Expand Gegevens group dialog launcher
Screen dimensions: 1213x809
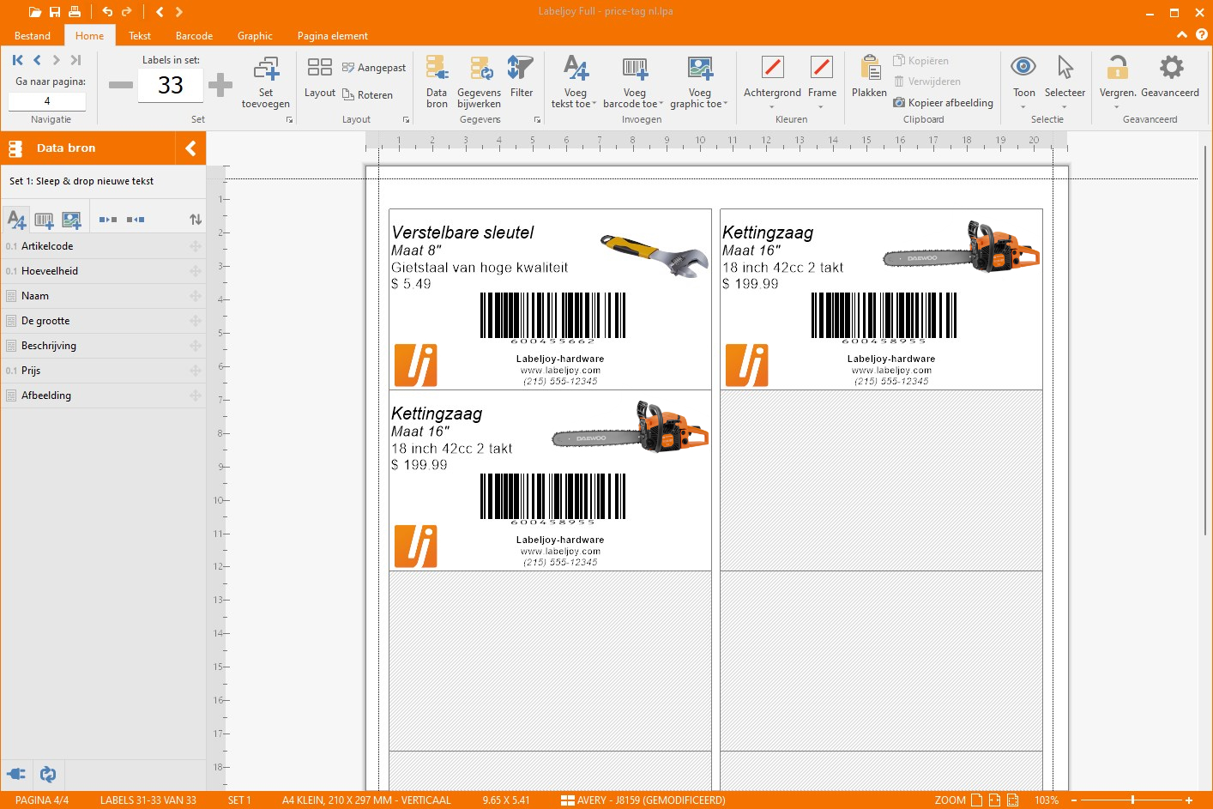pyautogui.click(x=538, y=120)
